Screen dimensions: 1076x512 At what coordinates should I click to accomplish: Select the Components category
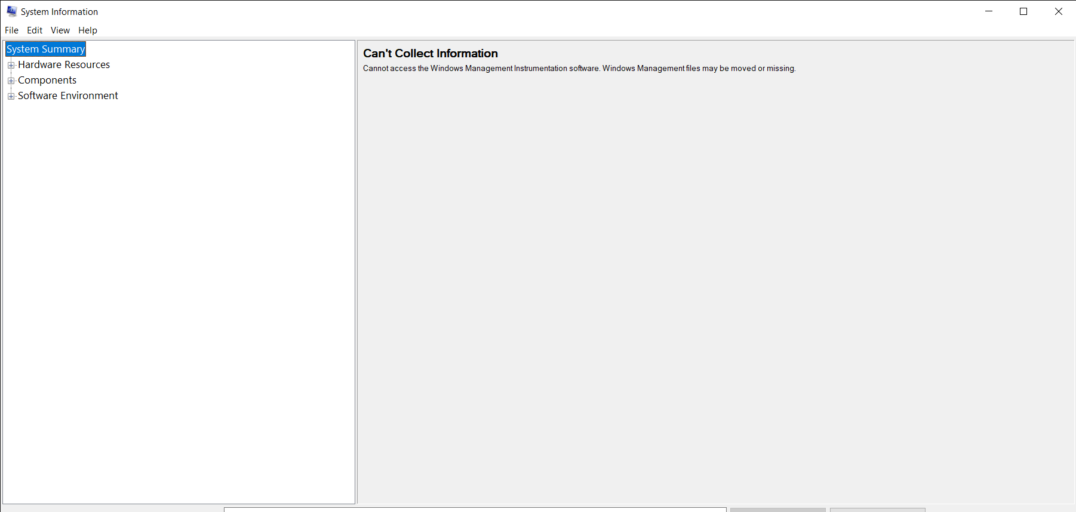47,80
